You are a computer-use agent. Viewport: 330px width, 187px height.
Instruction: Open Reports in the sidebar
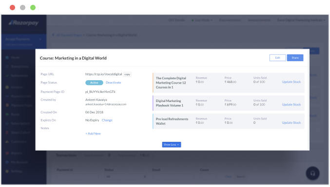pyautogui.click(x=17, y=153)
